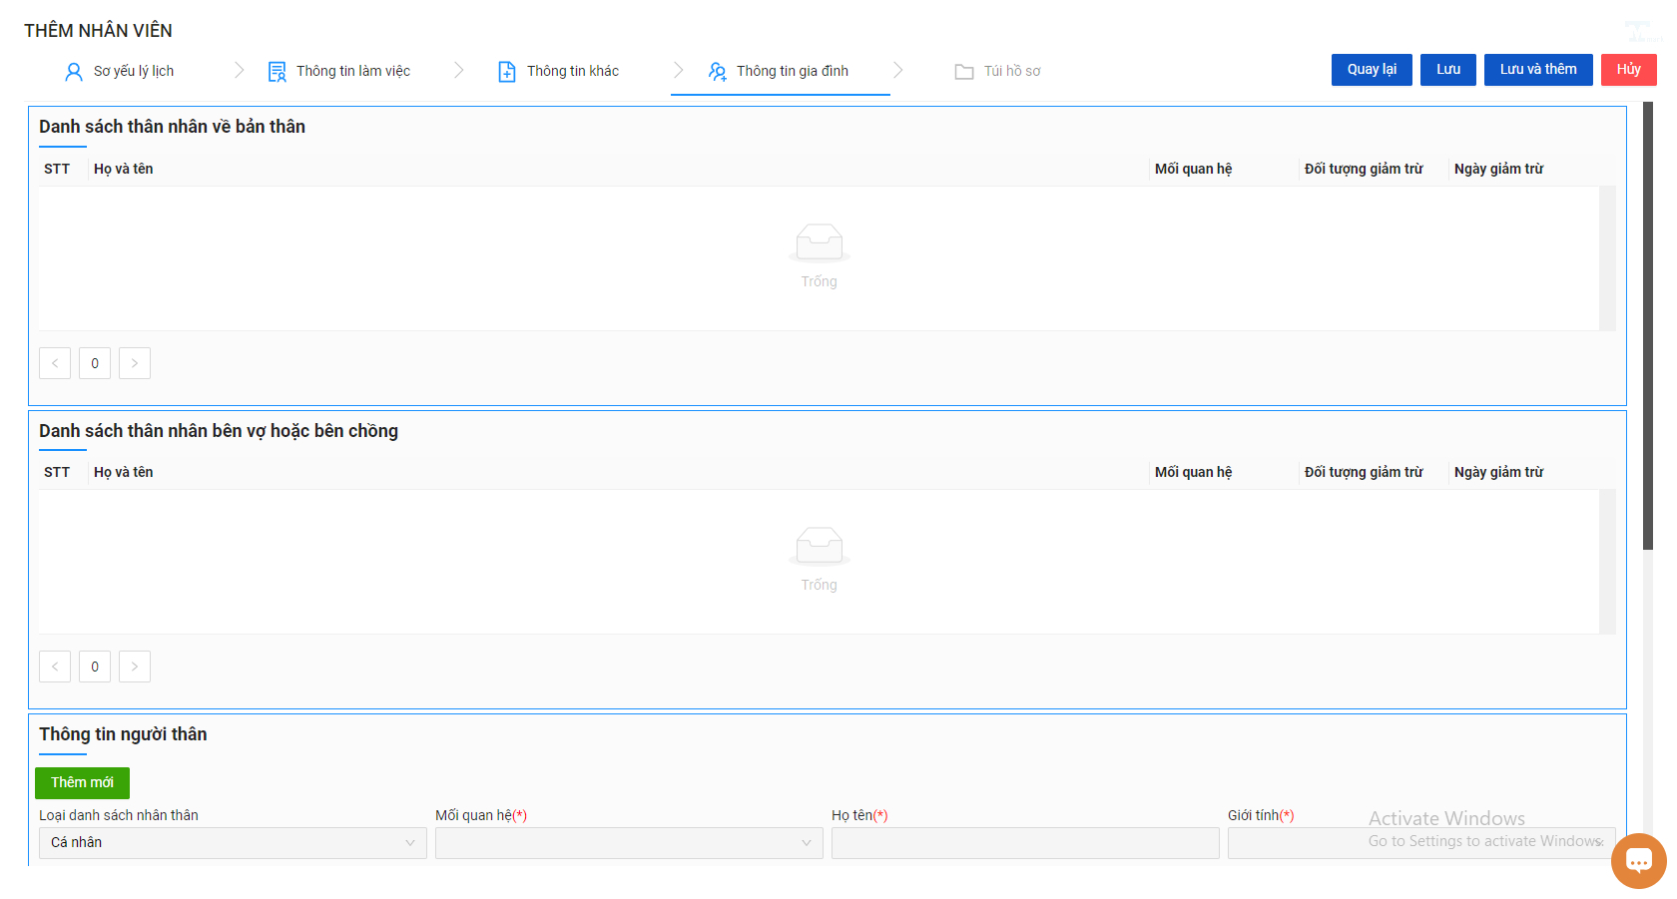Click the Họ tên input field

coord(1025,843)
